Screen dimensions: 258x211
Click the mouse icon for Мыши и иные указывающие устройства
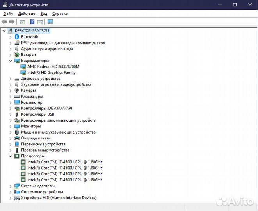[17, 132]
